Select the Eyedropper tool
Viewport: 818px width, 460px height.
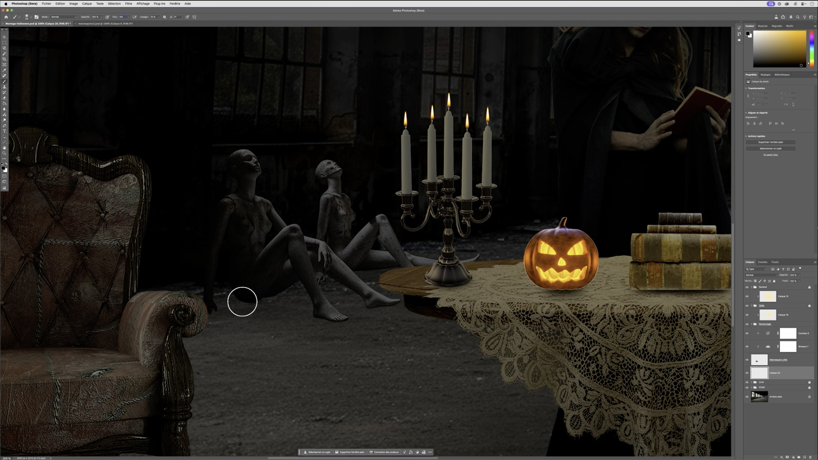click(x=4, y=70)
